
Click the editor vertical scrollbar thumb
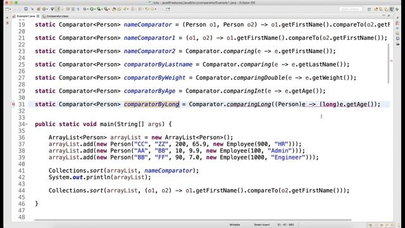point(389,63)
